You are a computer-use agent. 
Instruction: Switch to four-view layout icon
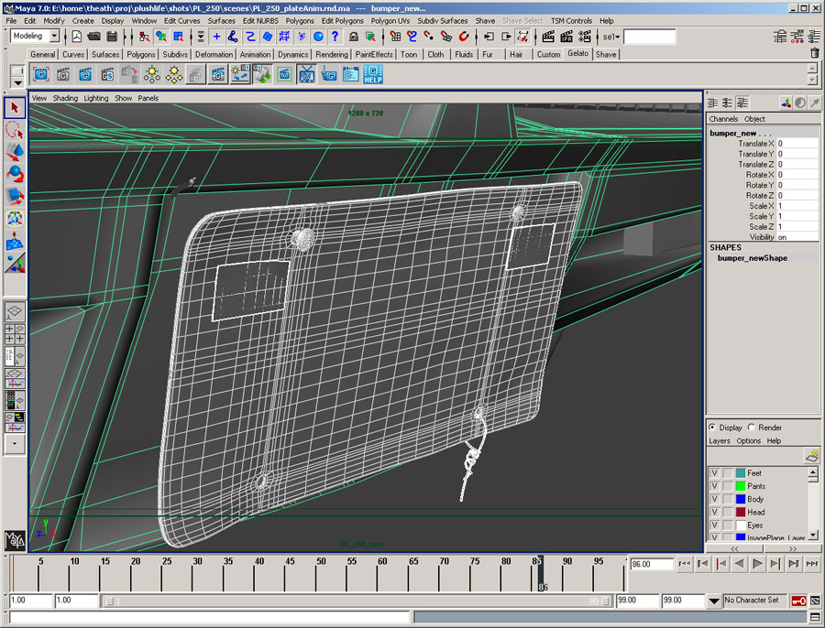click(x=15, y=334)
